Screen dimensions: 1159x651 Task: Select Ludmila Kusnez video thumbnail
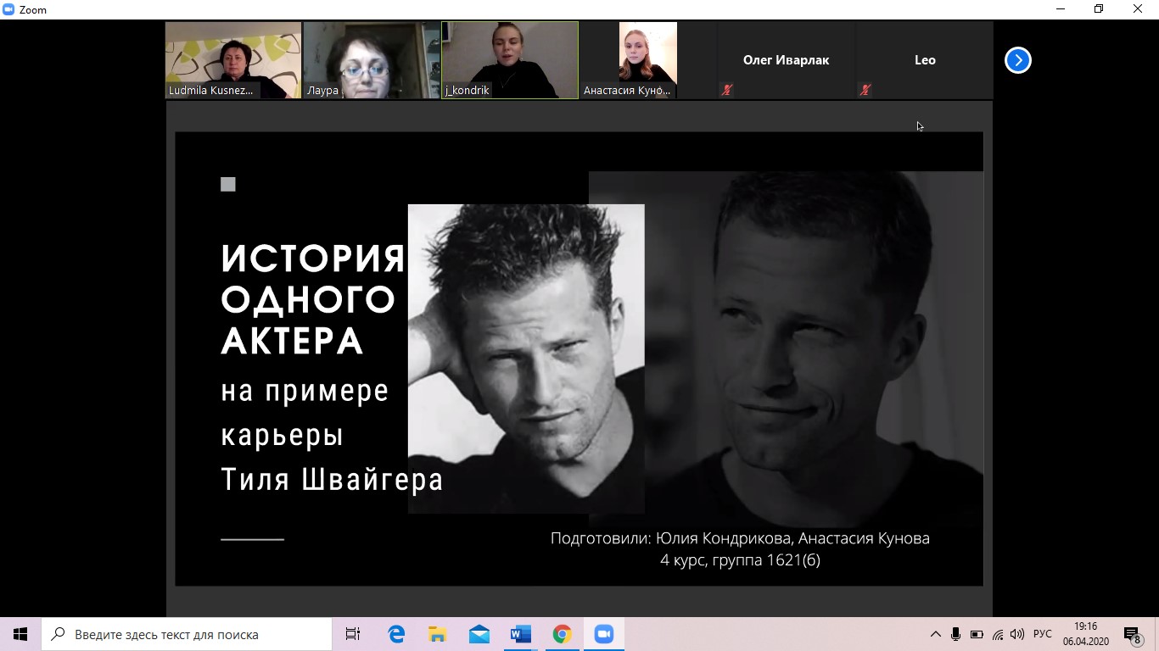(x=233, y=60)
